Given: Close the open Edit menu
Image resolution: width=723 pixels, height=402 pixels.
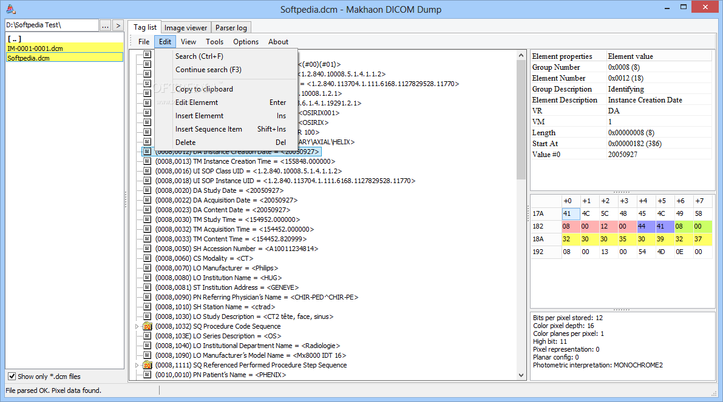Looking at the screenshot, I should tap(165, 41).
